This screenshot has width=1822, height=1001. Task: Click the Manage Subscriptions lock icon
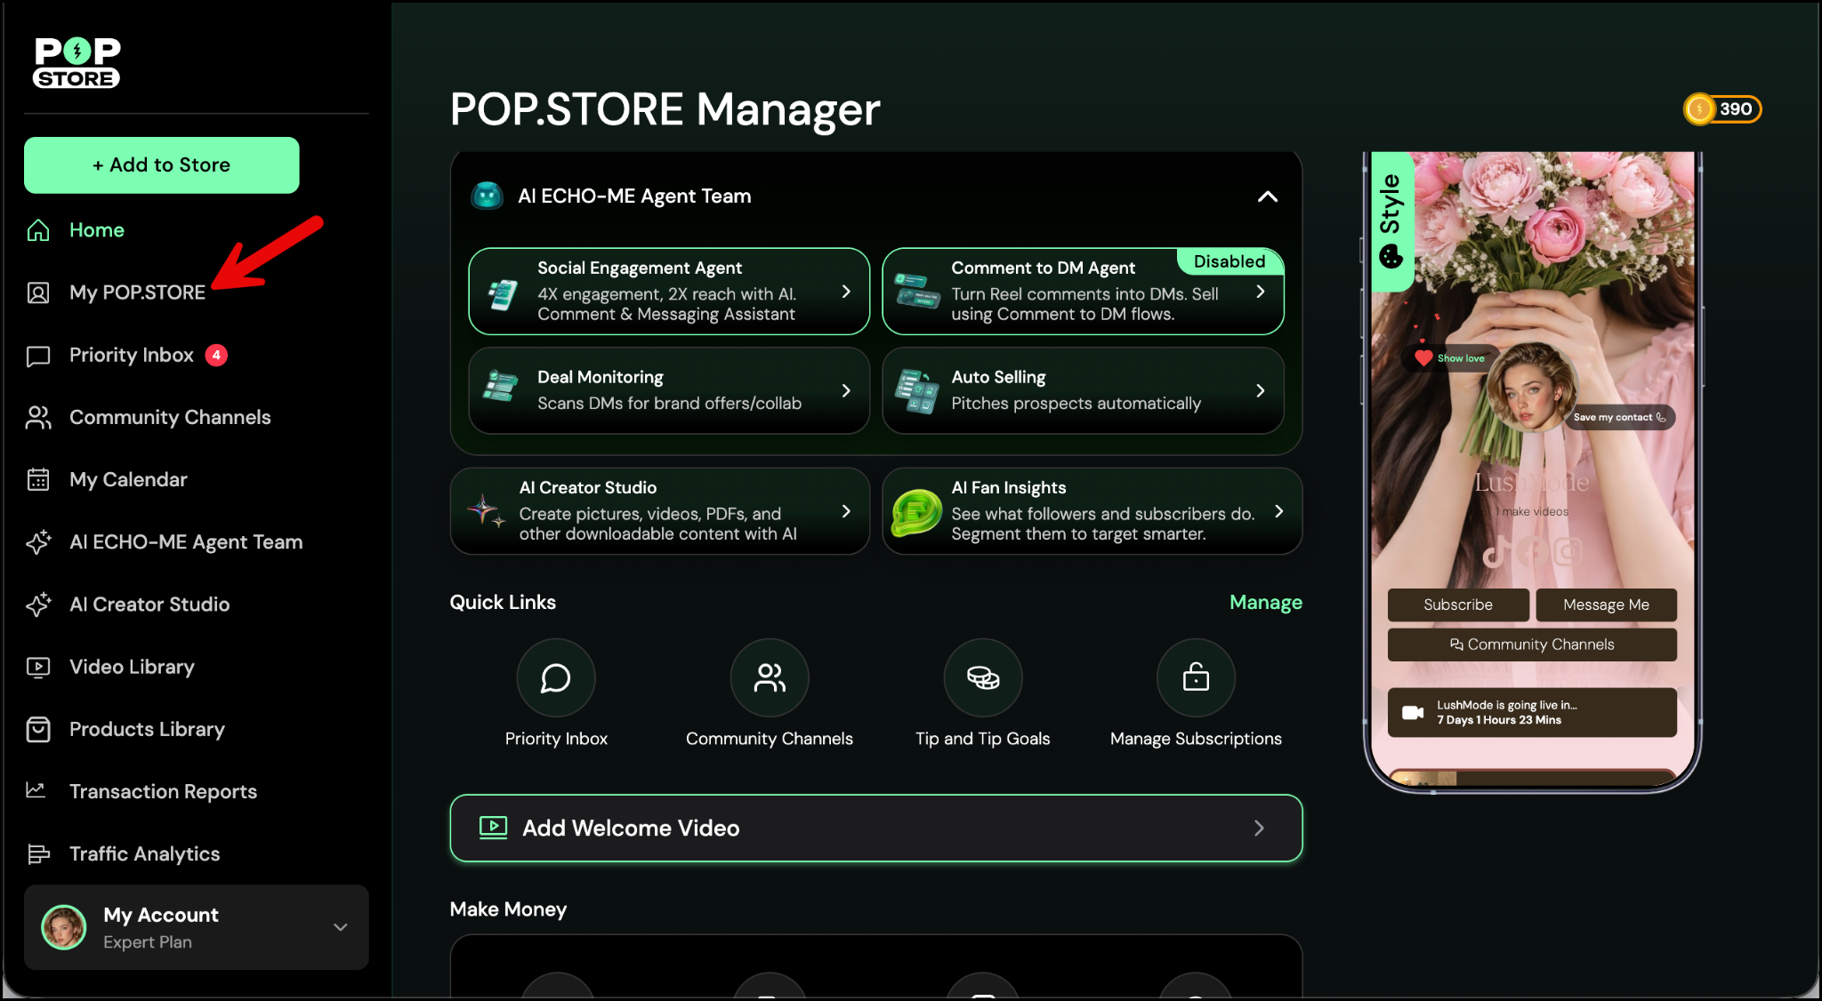[x=1195, y=678]
